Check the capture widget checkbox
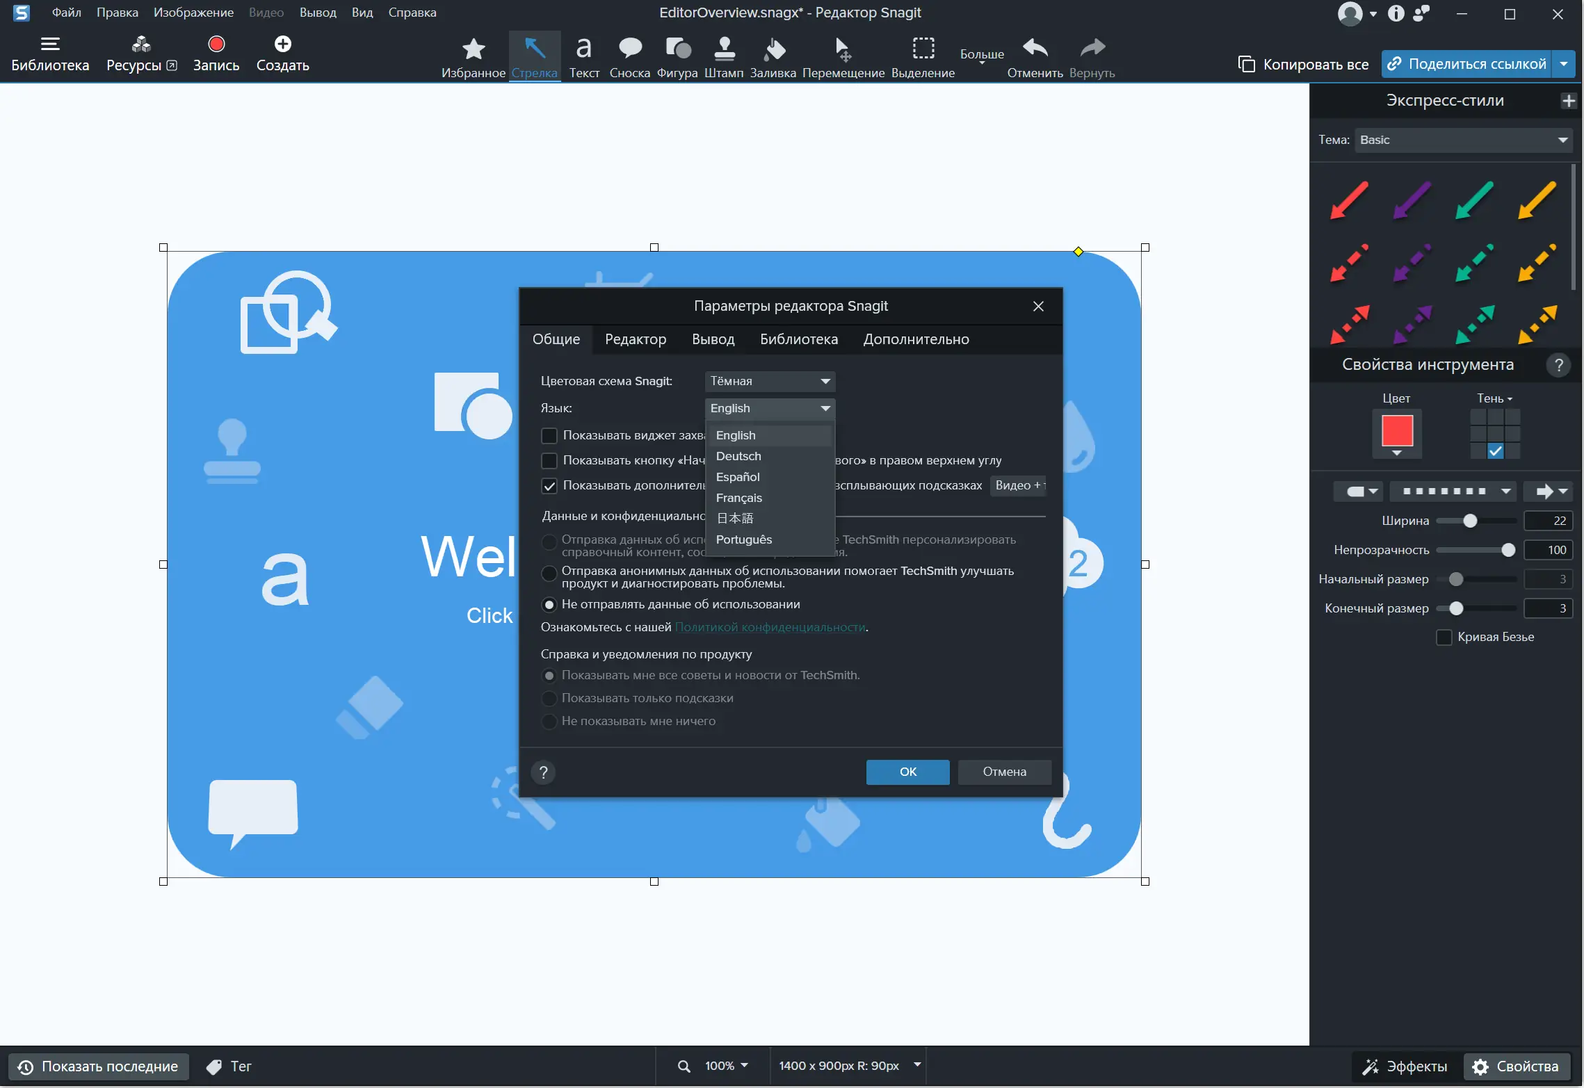Image resolution: width=1584 pixels, height=1088 pixels. click(549, 436)
